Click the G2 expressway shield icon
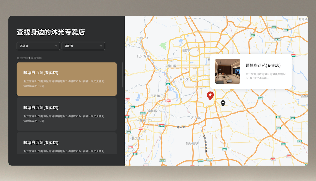Image resolution: width=316 pixels, height=181 pixels. [283, 144]
